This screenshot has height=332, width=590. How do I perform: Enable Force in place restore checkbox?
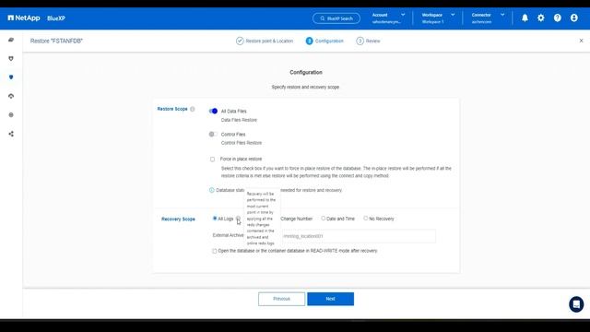[x=212, y=160]
